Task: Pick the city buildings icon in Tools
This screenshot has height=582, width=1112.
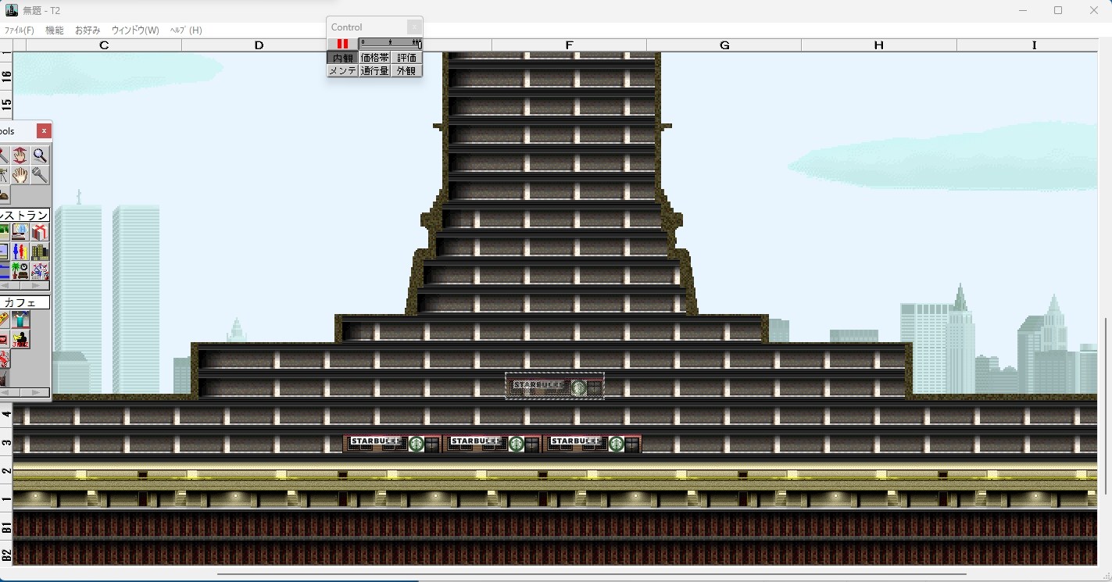Action: pos(40,252)
